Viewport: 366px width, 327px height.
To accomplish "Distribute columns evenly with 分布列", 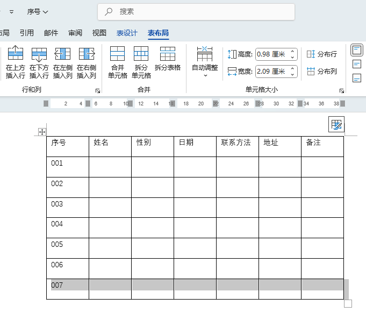I will pos(321,71).
